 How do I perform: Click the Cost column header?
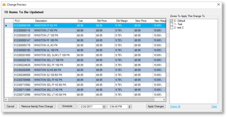[86, 21]
